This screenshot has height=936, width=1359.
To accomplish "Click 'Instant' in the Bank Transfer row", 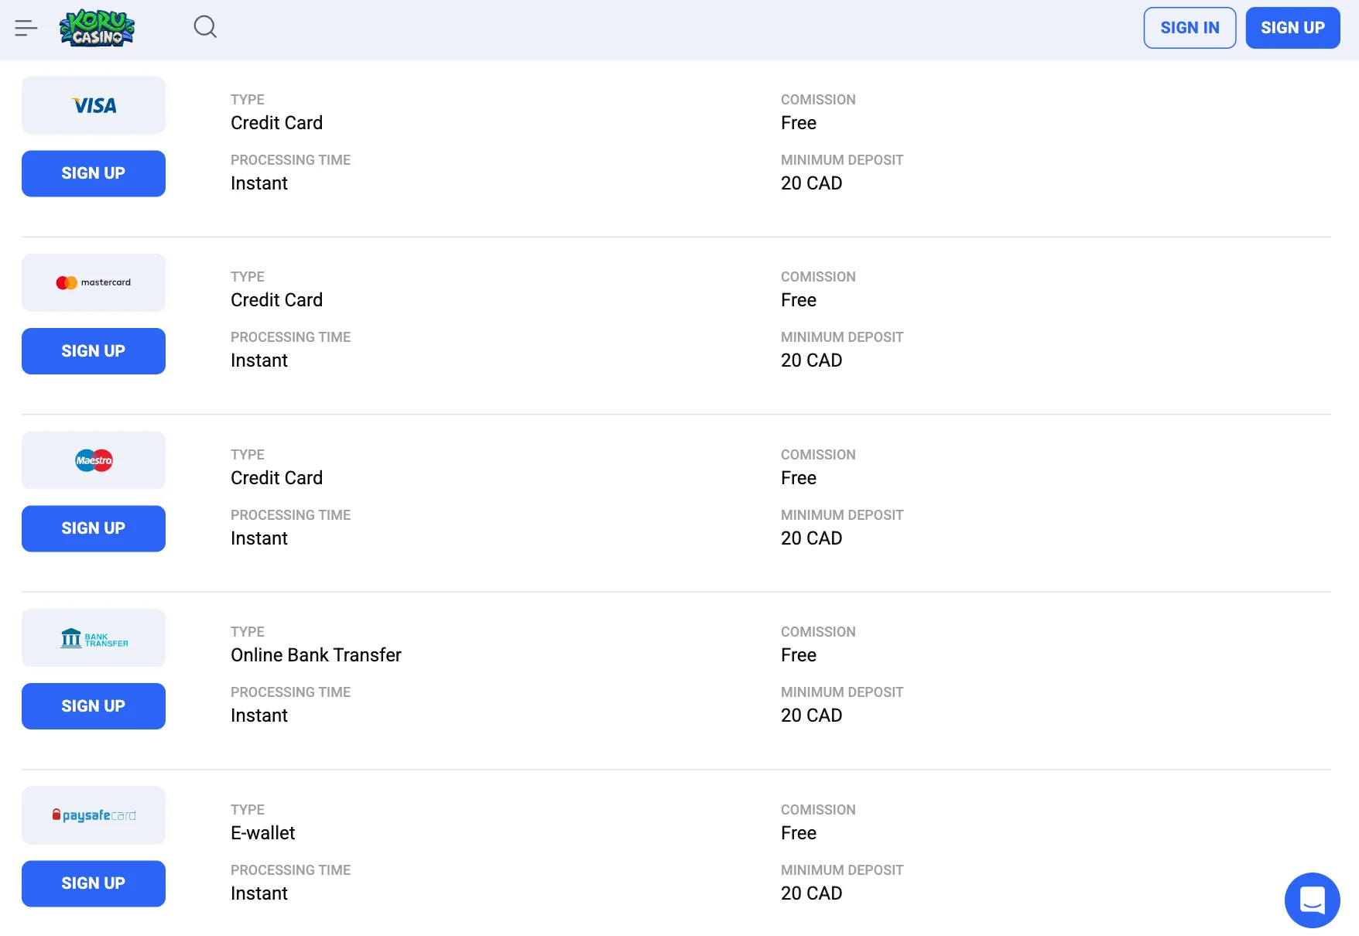I will click(x=259, y=716).
